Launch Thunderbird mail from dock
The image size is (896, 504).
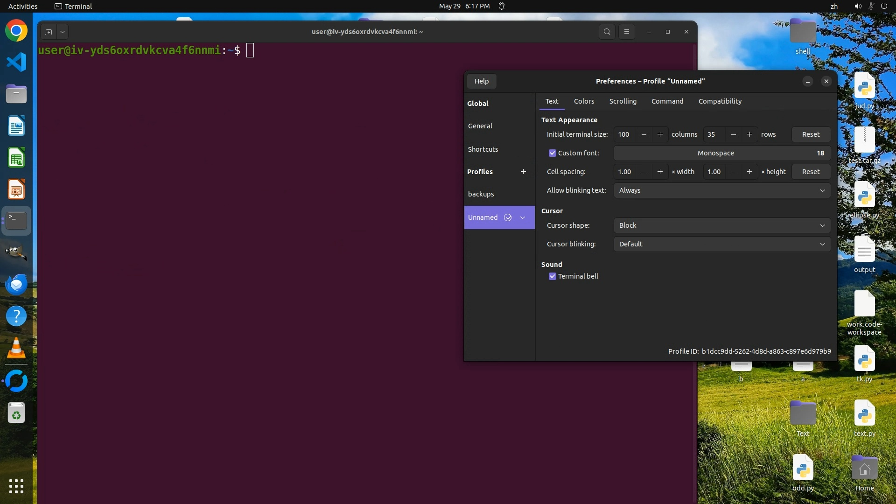[x=16, y=284]
